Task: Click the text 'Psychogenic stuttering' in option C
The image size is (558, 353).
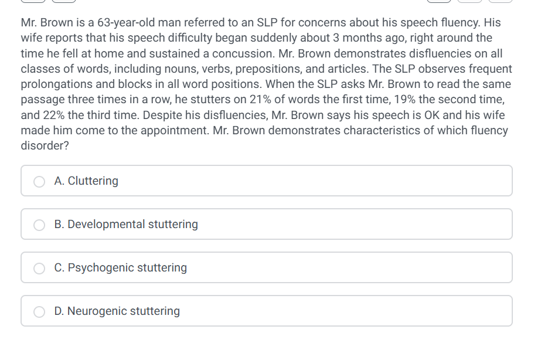Action: (127, 268)
